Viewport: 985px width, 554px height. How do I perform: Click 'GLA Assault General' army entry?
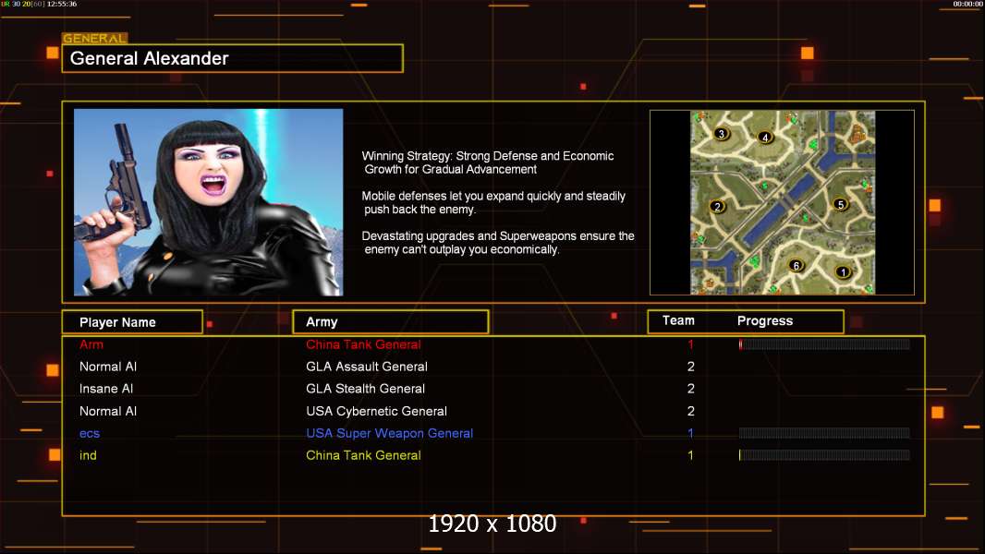[367, 367]
